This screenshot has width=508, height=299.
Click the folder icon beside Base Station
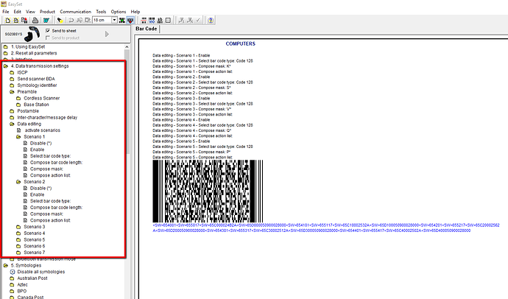click(x=18, y=105)
